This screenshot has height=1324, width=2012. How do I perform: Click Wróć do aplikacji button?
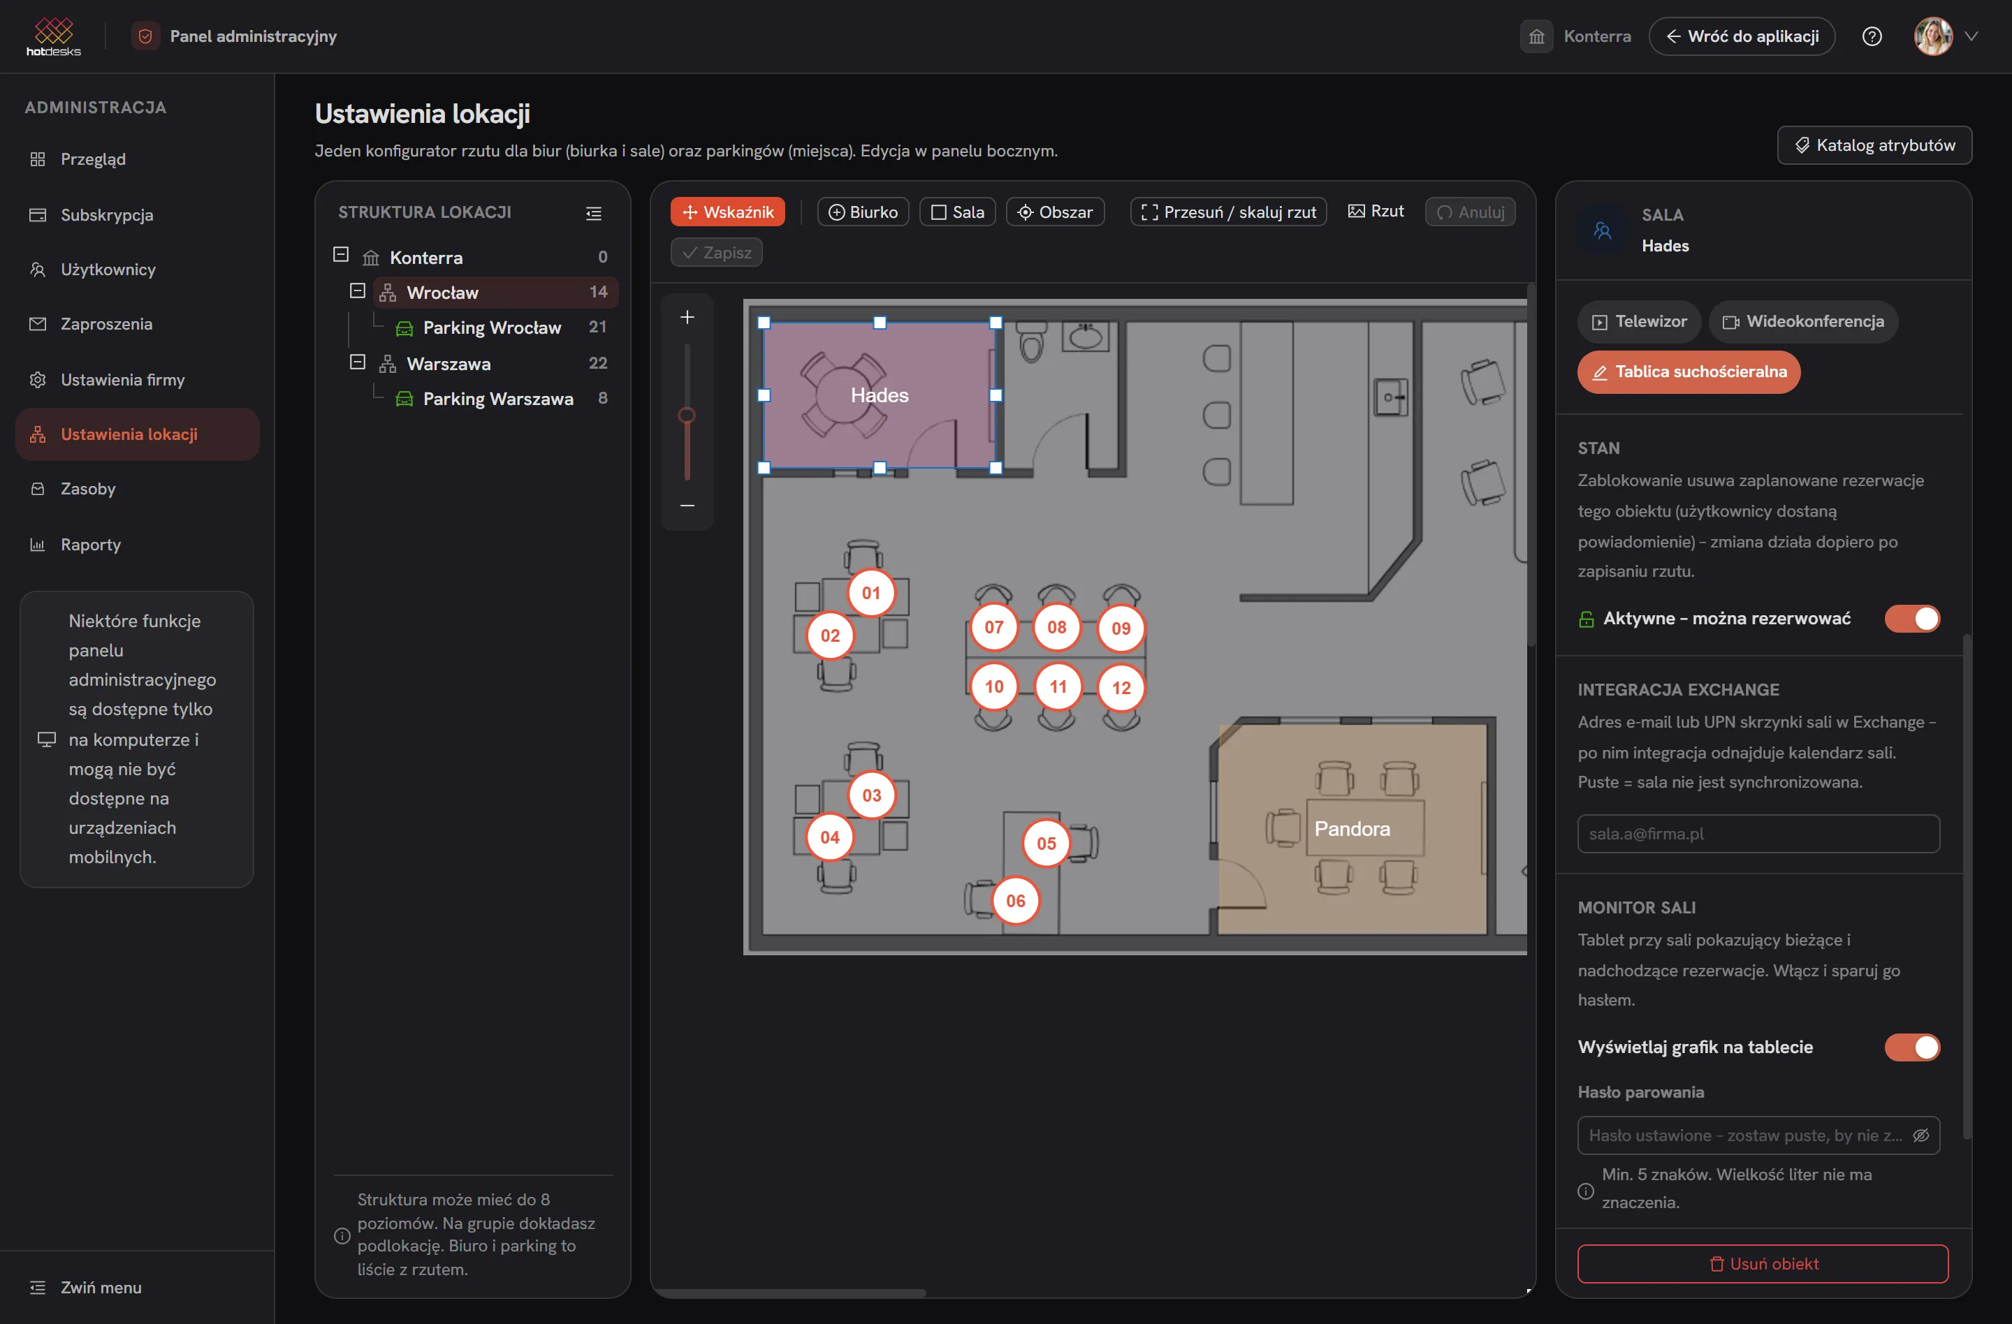click(1742, 36)
